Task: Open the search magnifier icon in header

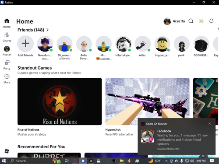Action: coord(191,21)
